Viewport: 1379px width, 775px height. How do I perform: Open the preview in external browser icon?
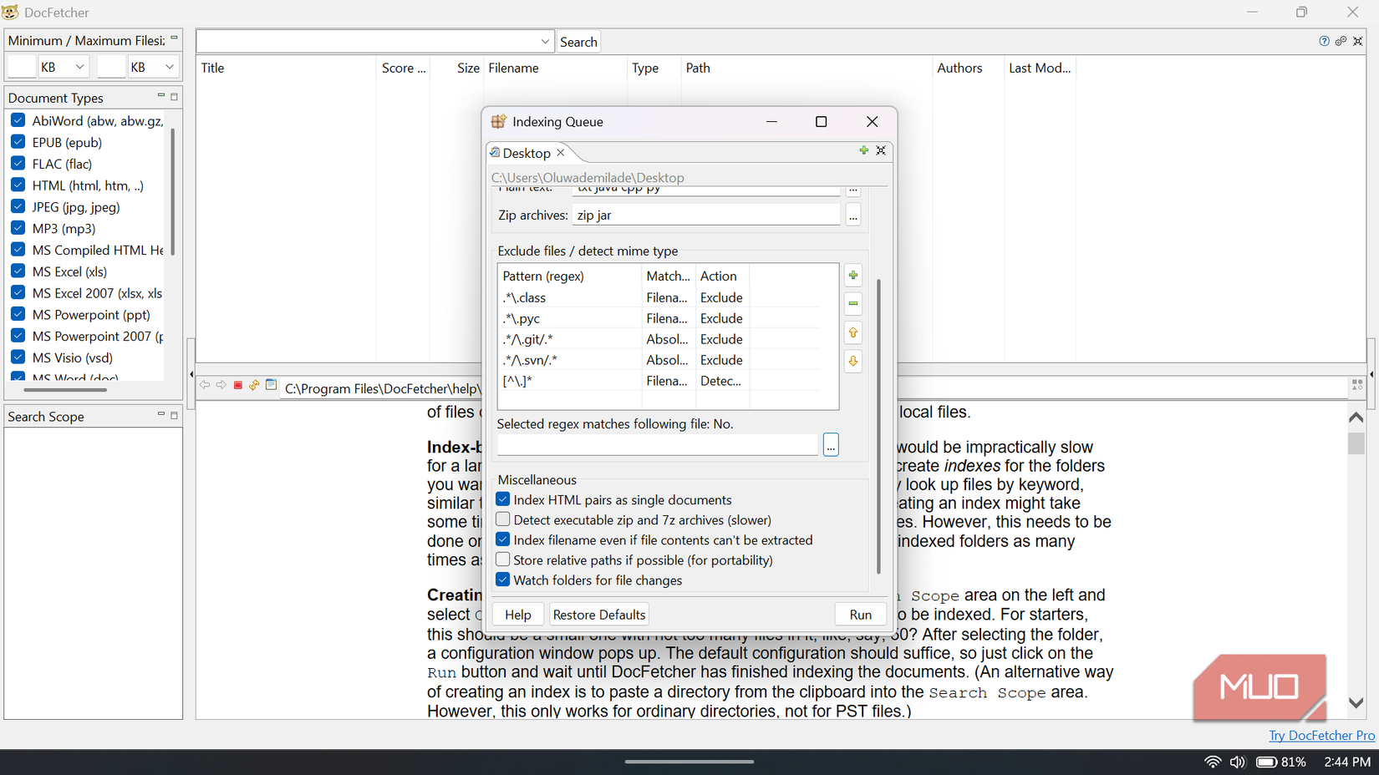tap(271, 385)
